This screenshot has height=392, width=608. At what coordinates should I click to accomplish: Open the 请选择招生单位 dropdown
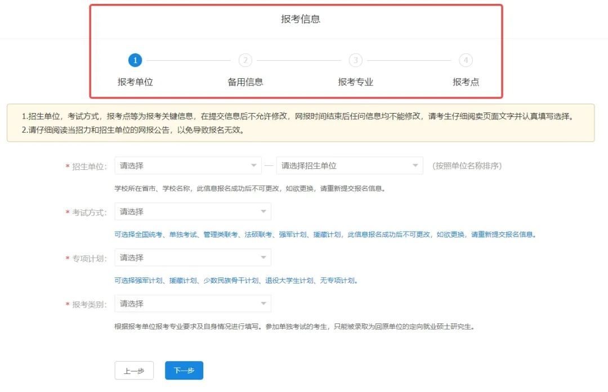tap(350, 165)
